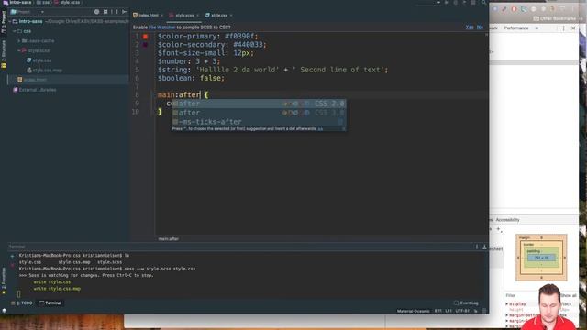The height and width of the screenshot is (330, 587).
Task: Open the Project tool window side tab
Action: click(4, 22)
